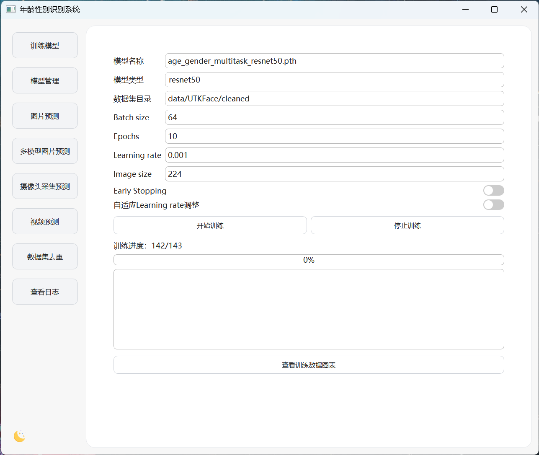
Task: Click the Batch size field
Action: tap(334, 117)
